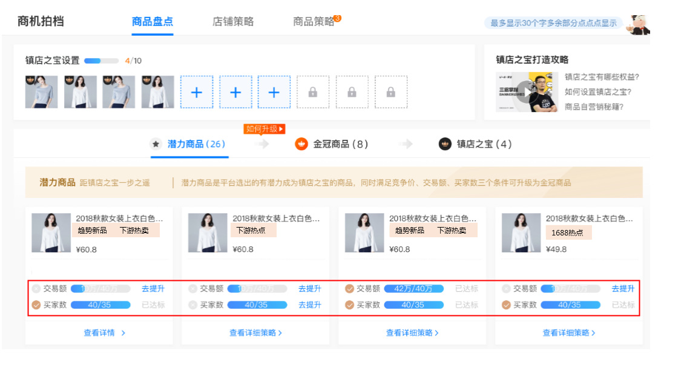Expand 查看详情 on the first product card

tap(105, 332)
